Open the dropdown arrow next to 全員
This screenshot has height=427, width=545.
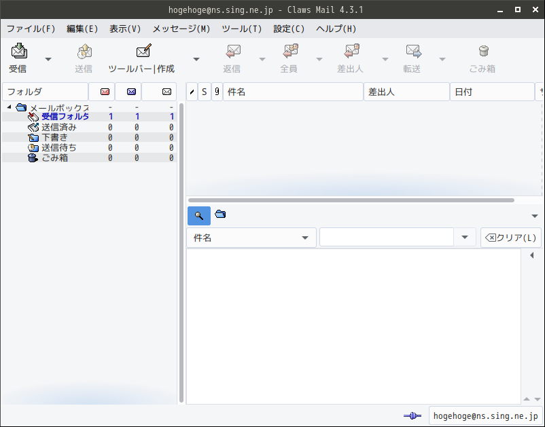point(319,59)
